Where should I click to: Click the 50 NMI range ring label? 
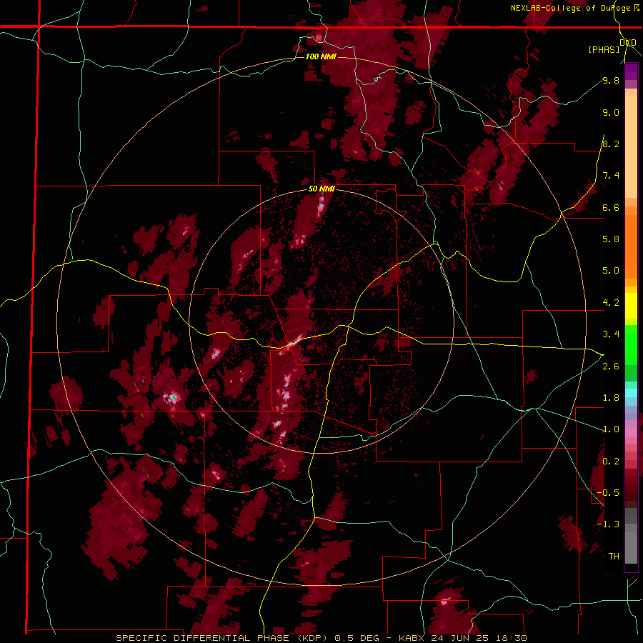click(321, 189)
